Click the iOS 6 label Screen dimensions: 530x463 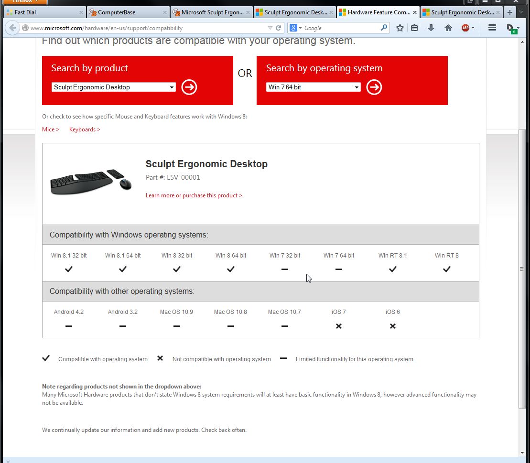click(392, 312)
